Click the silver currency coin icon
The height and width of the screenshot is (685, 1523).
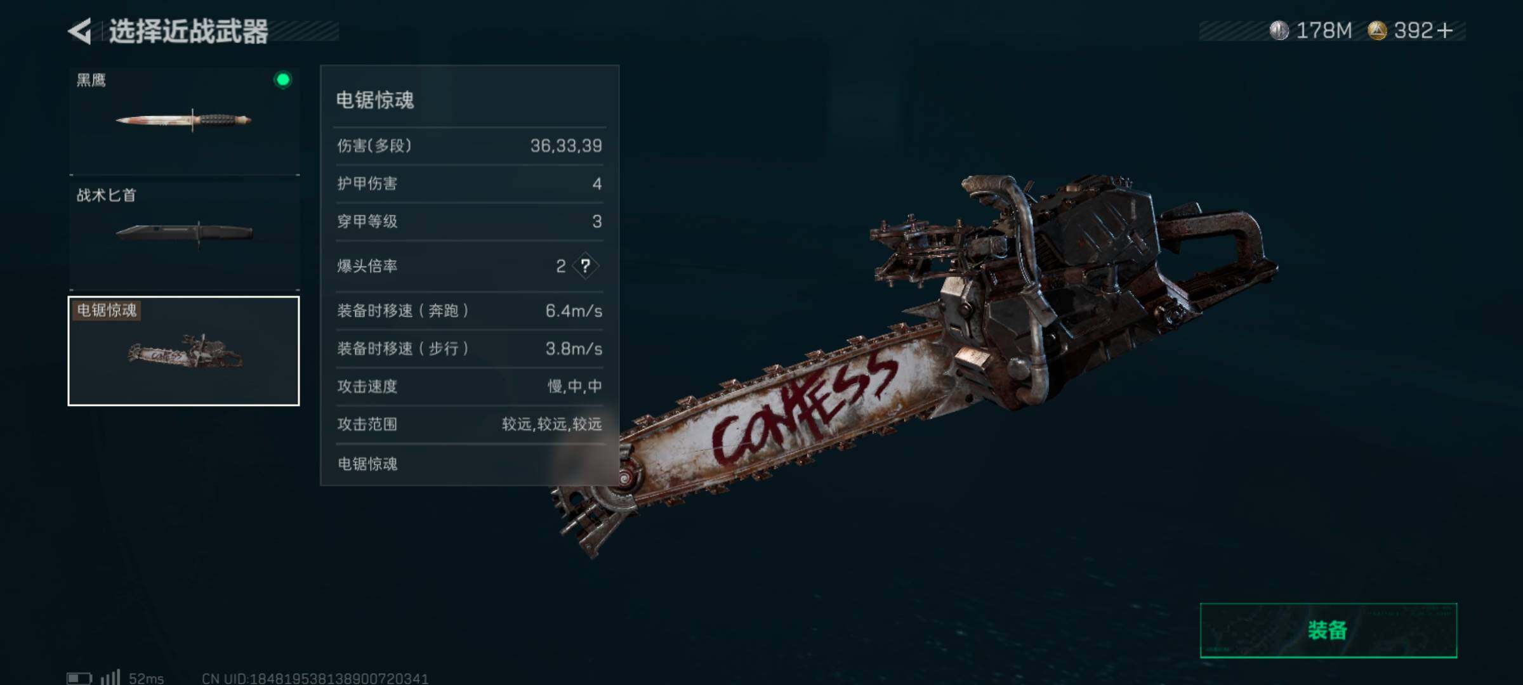pyautogui.click(x=1279, y=30)
